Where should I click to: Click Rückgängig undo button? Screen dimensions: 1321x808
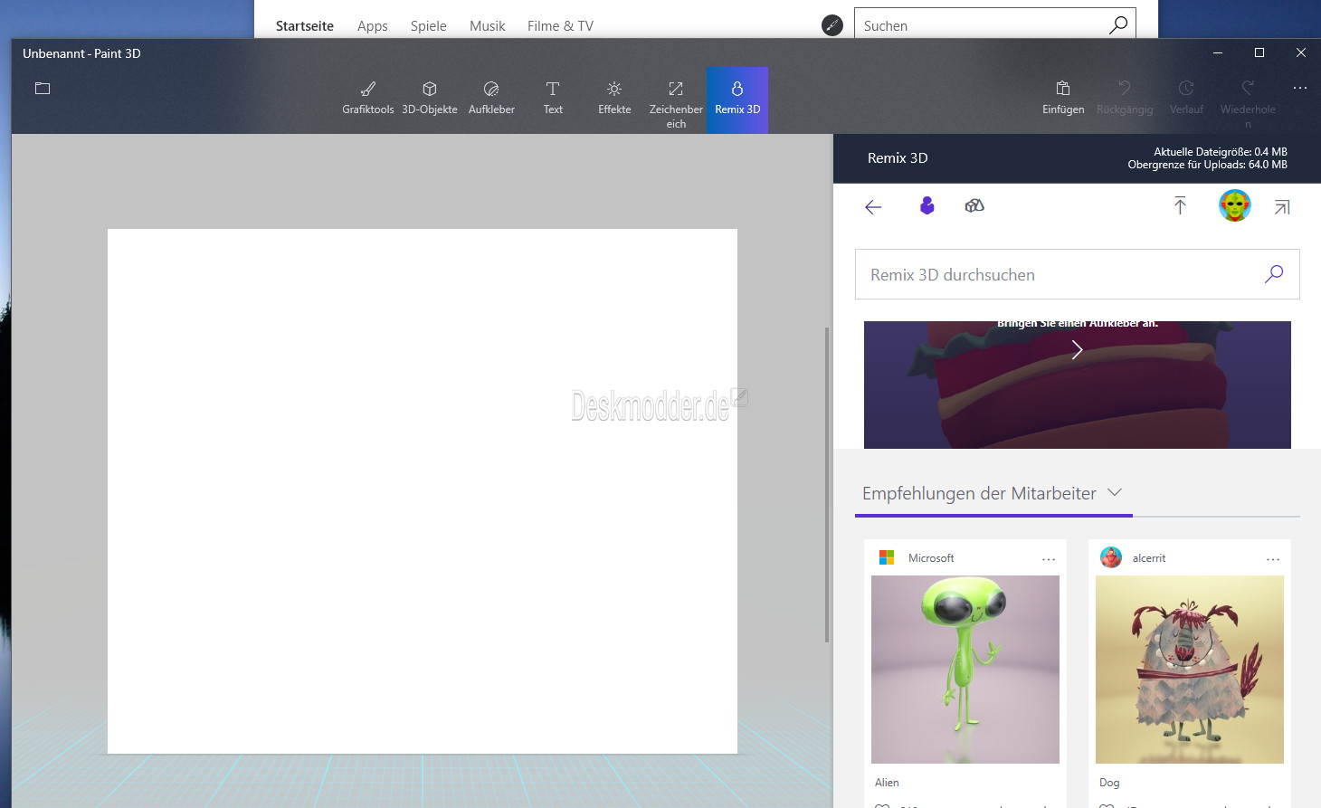coord(1125,98)
